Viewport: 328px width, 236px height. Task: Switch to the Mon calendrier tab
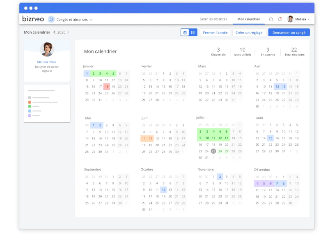[x=248, y=19]
